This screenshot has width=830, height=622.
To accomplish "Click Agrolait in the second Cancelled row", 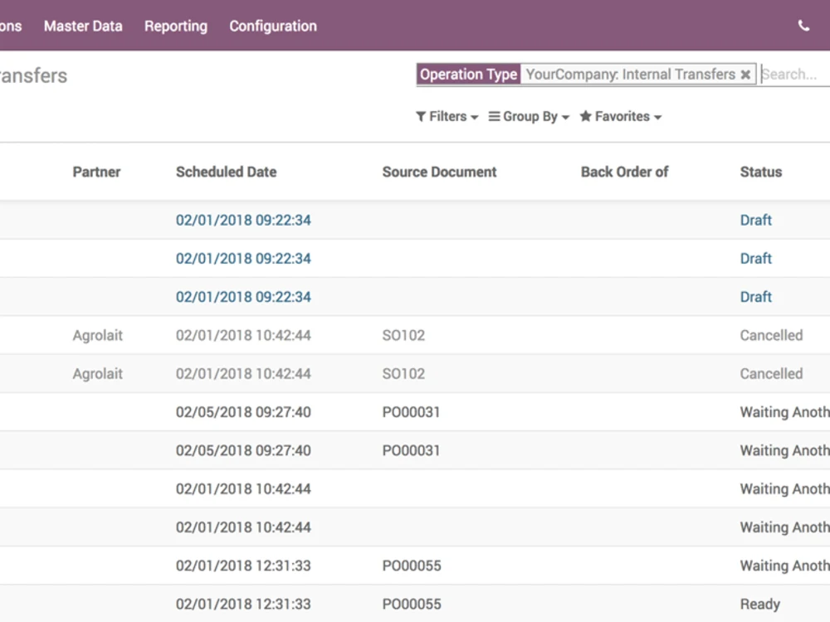I will click(97, 374).
